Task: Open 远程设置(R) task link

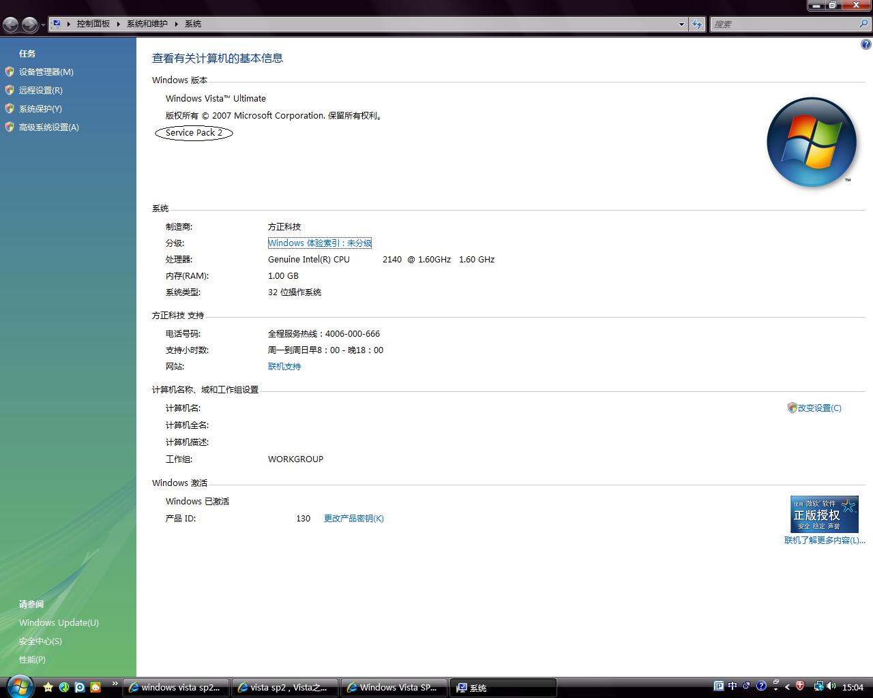Action: pos(41,90)
